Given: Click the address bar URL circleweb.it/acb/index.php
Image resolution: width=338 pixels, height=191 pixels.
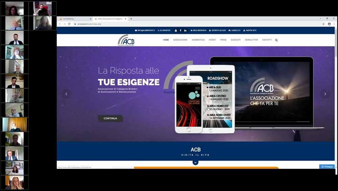Looking at the screenshot, I should pos(89,24).
